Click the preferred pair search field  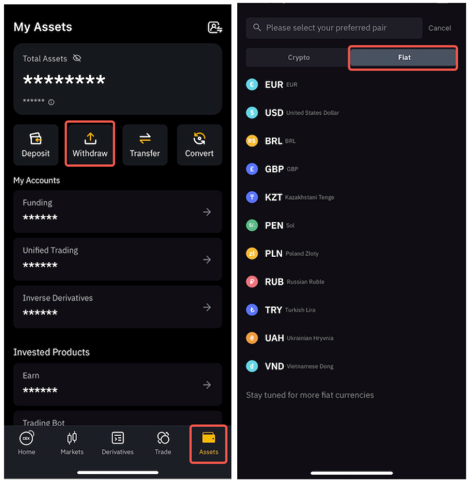[334, 28]
